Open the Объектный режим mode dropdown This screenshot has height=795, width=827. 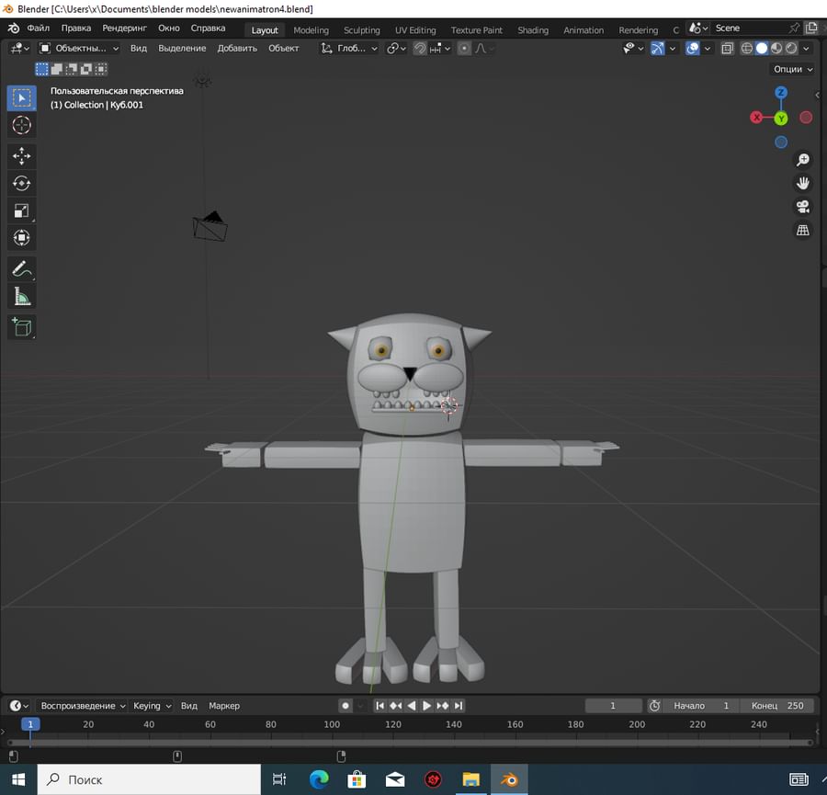tap(81, 48)
